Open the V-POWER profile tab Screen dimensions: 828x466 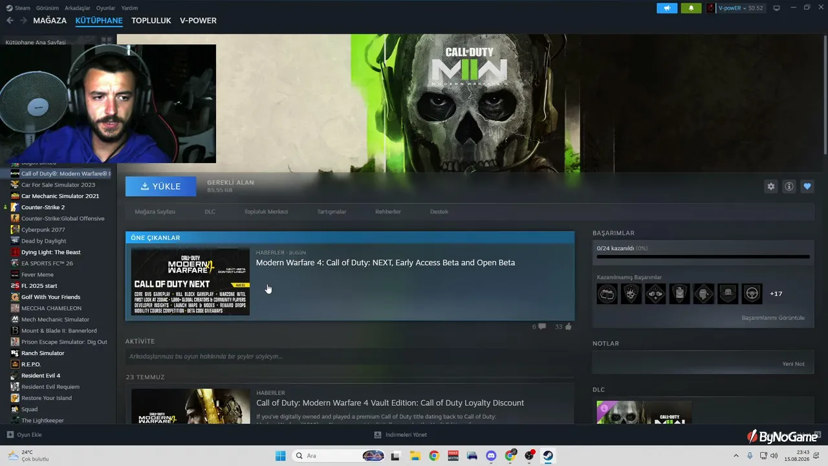click(x=198, y=21)
